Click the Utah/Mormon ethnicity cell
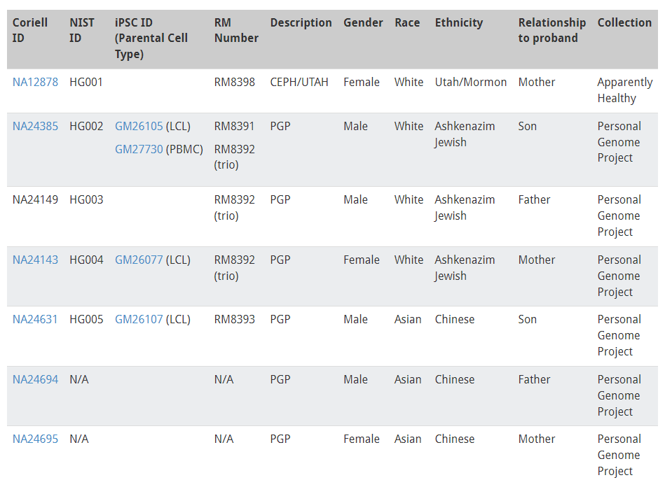Viewport: 665px width, 487px height. coord(471,82)
